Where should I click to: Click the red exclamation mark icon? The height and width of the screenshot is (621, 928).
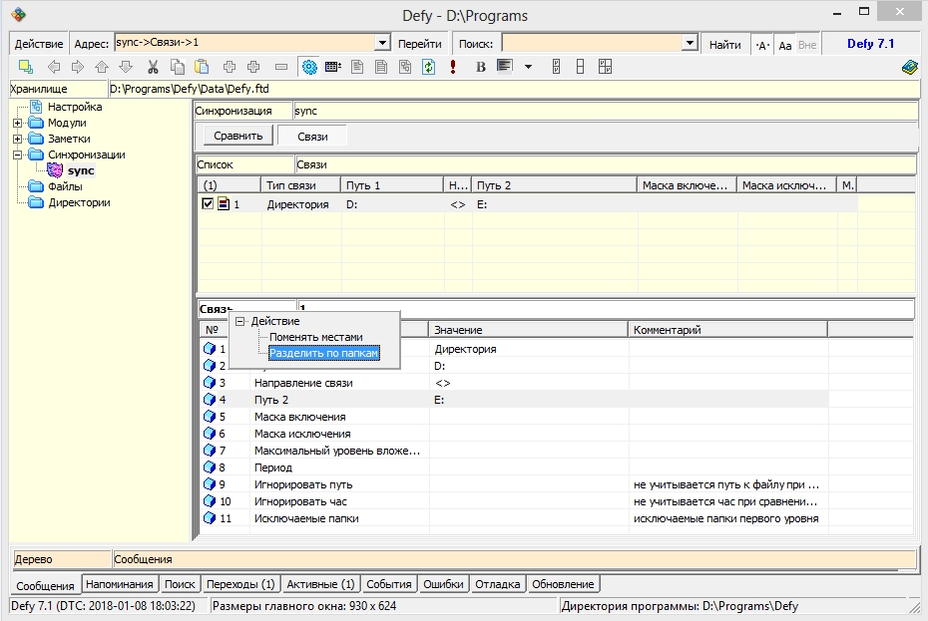453,67
